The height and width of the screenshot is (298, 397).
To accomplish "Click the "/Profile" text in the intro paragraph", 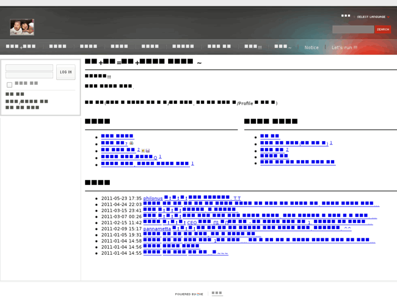I will coord(245,103).
